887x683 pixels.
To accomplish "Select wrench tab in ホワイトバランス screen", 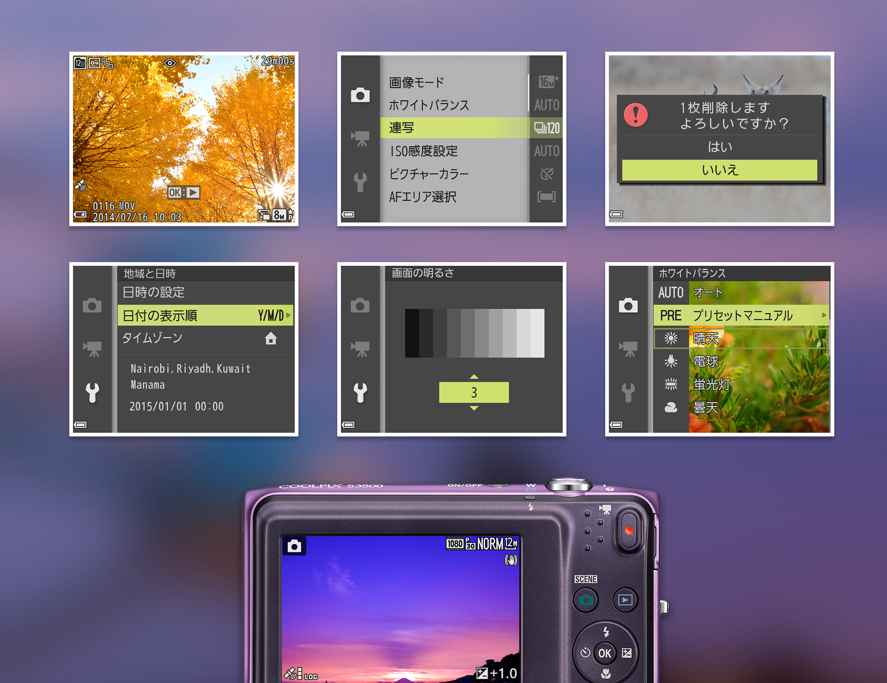I will (x=628, y=393).
